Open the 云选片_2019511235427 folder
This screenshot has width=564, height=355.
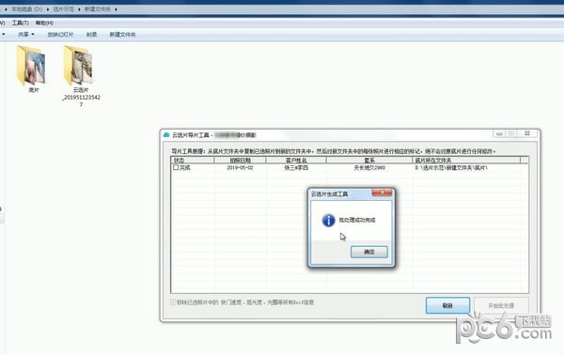click(x=79, y=66)
